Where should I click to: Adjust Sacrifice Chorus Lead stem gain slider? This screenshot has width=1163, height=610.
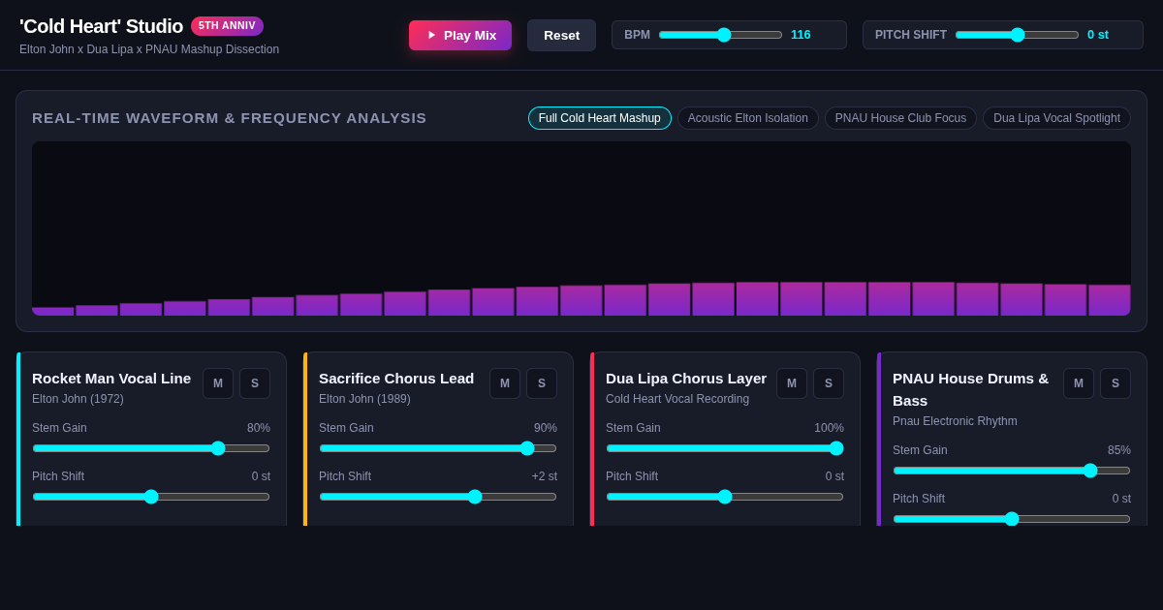[438, 448]
